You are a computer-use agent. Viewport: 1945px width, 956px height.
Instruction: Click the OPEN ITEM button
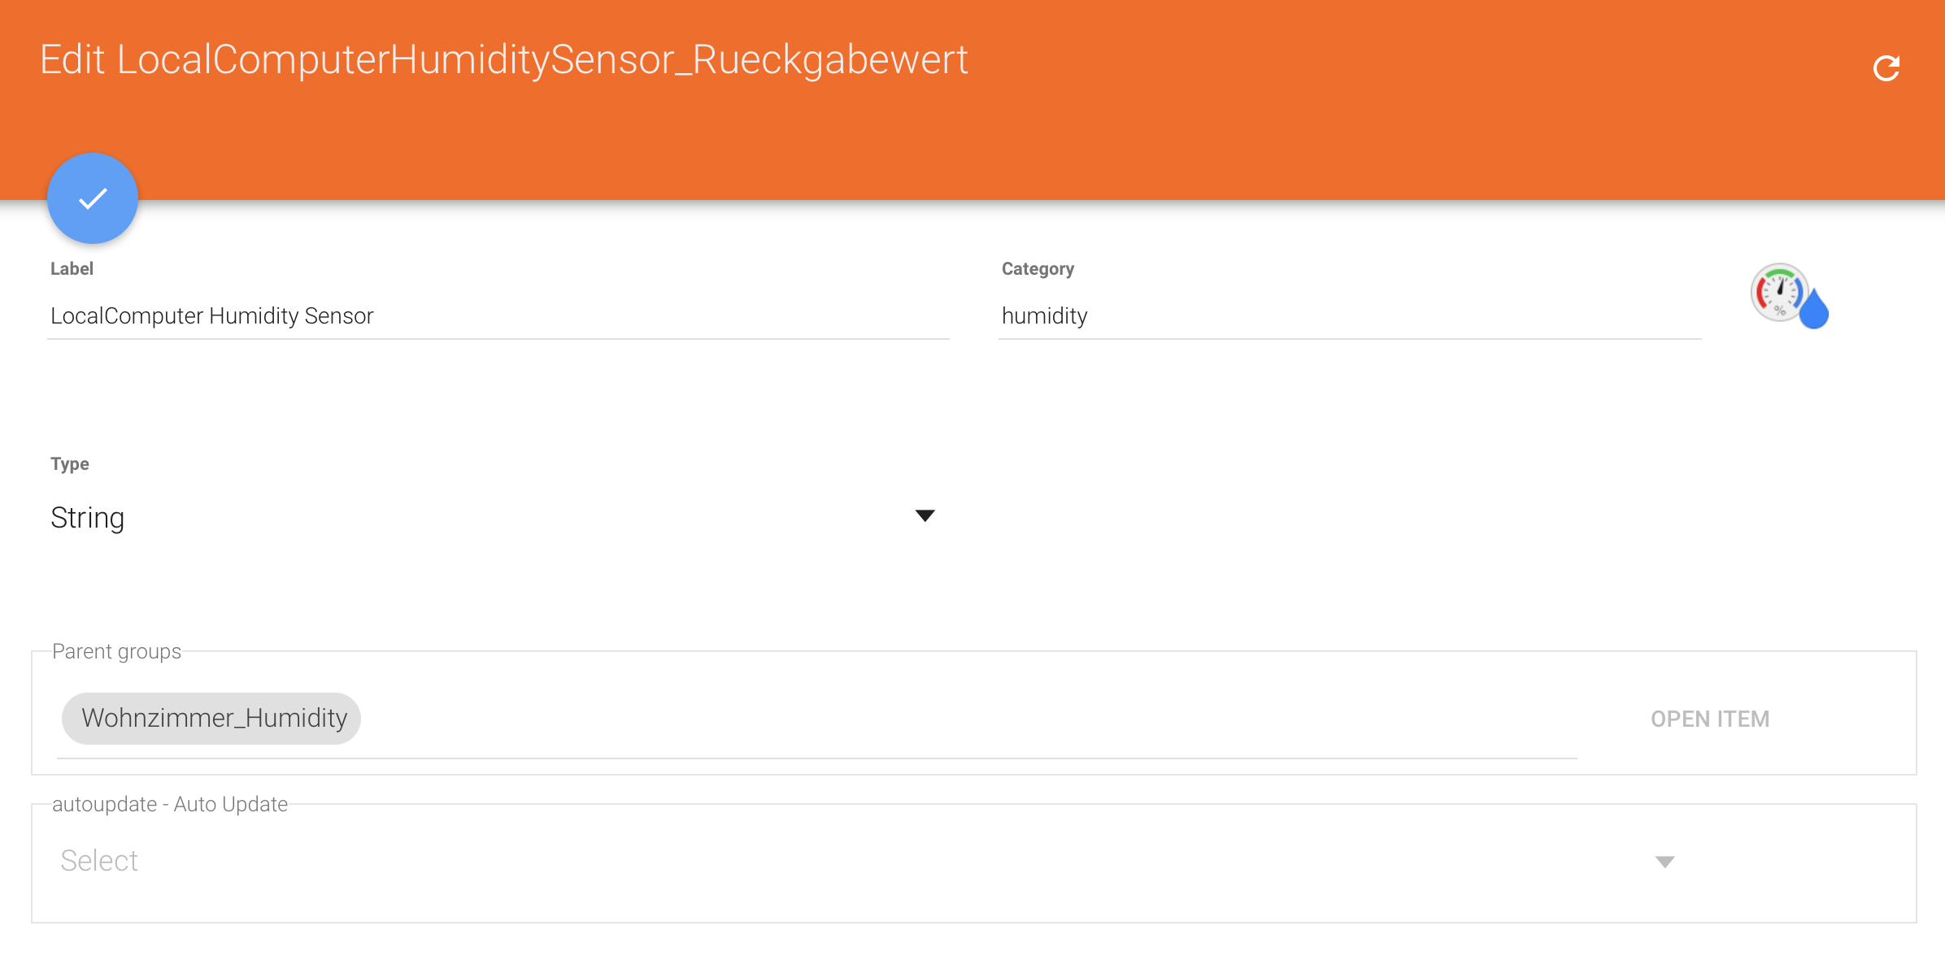(1710, 719)
